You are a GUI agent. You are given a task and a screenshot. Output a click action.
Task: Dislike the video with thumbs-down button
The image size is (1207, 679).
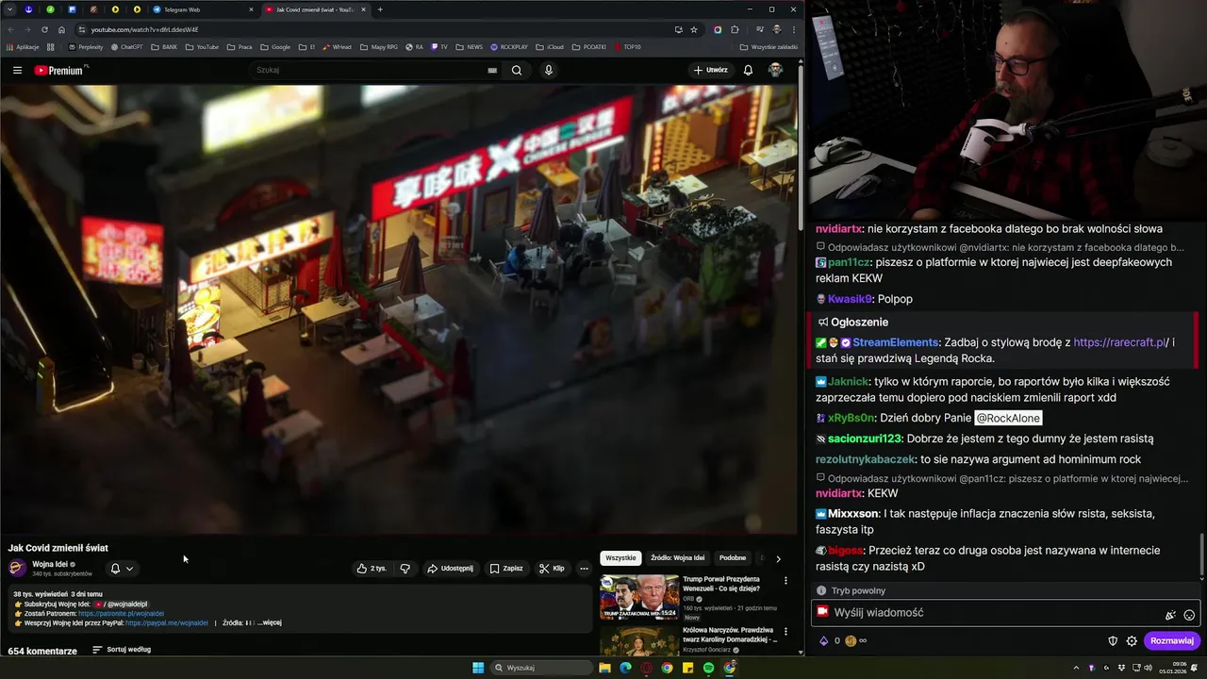coord(405,569)
